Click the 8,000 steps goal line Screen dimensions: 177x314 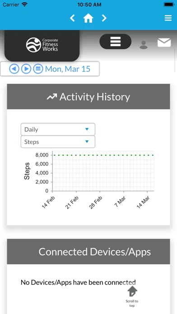click(x=103, y=155)
